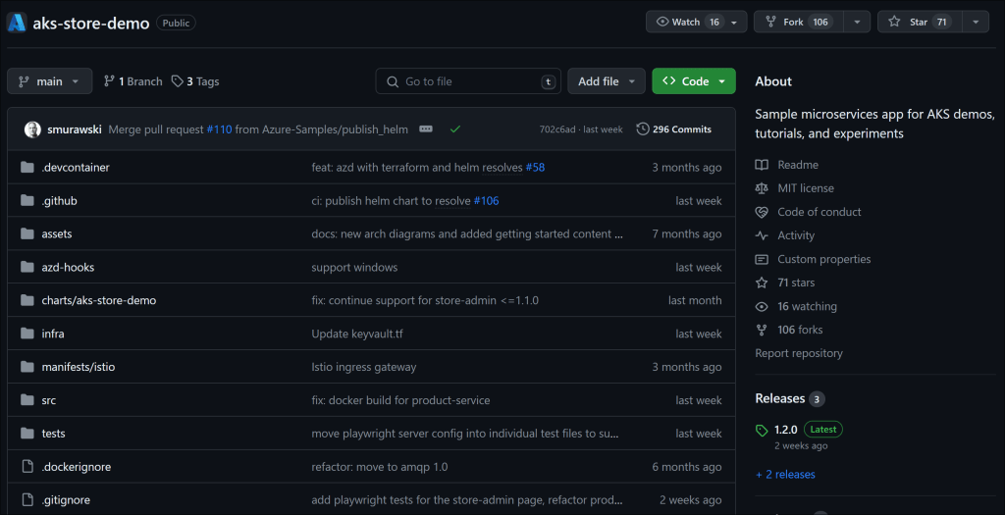Fork the repository with Fork button
Viewport: 1005px width, 515px height.
tap(793, 22)
